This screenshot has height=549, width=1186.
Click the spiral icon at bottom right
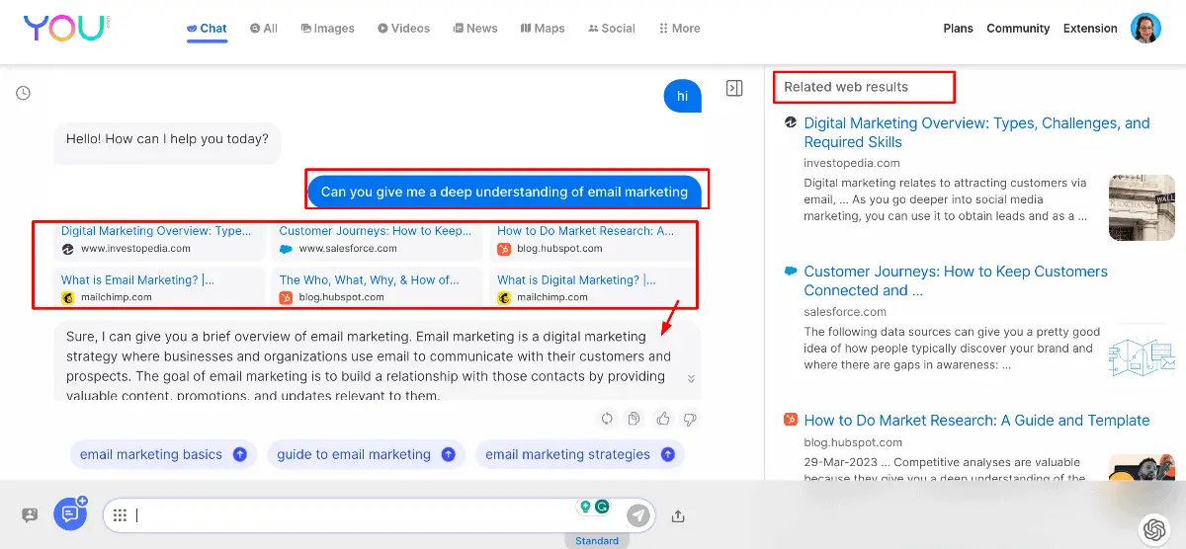click(1153, 529)
